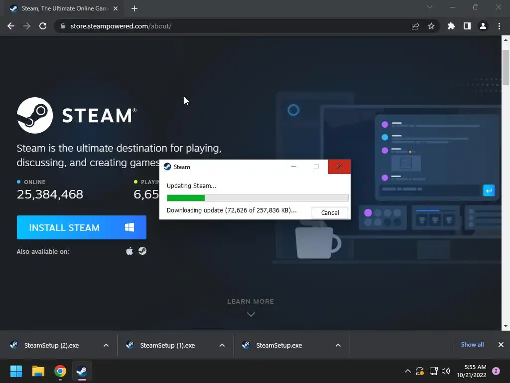
Task: Minimize the Steam updater dialog
Action: pos(294,167)
